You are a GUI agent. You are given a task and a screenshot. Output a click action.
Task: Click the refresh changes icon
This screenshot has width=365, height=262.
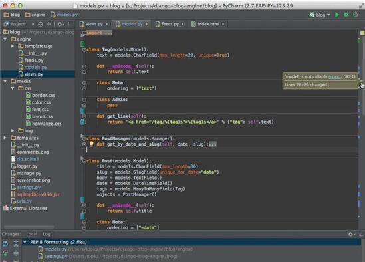5,243
